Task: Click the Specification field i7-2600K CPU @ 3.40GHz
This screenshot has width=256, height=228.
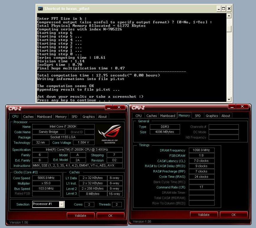Action: (77, 149)
